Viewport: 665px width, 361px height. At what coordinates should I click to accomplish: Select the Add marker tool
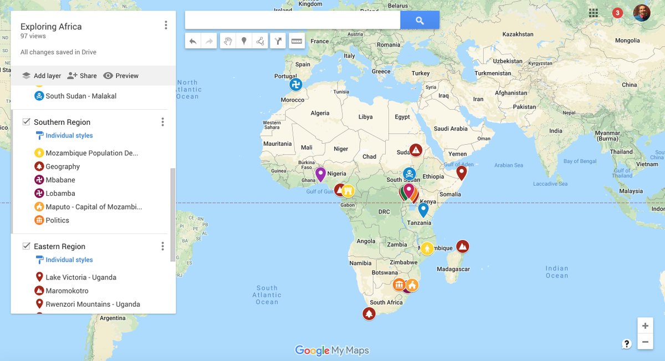[244, 40]
